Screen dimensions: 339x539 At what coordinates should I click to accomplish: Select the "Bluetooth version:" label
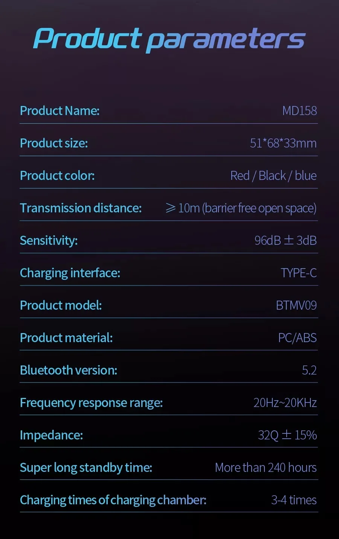(x=69, y=370)
